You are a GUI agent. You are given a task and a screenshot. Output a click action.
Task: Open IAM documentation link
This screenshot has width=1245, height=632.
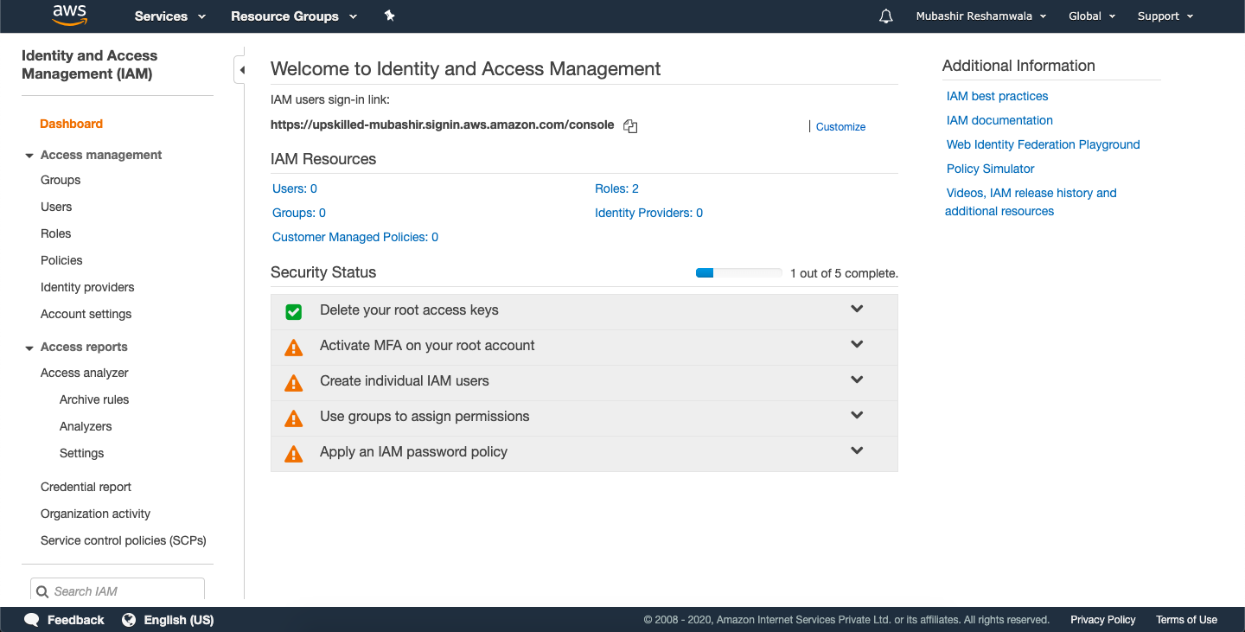click(999, 120)
